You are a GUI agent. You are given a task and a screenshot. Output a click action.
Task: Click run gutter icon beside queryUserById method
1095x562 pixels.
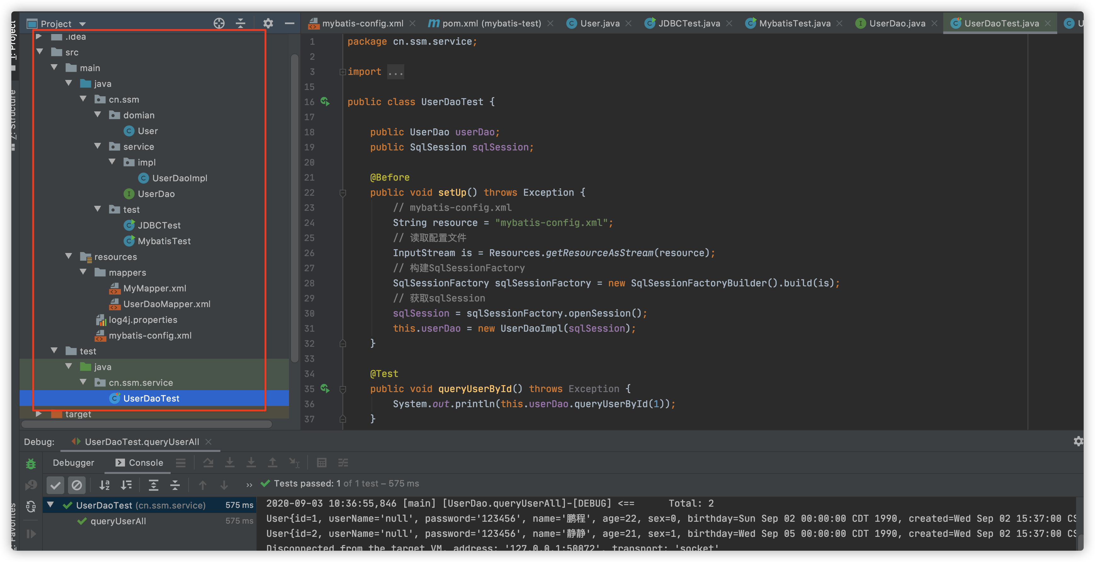[325, 388]
